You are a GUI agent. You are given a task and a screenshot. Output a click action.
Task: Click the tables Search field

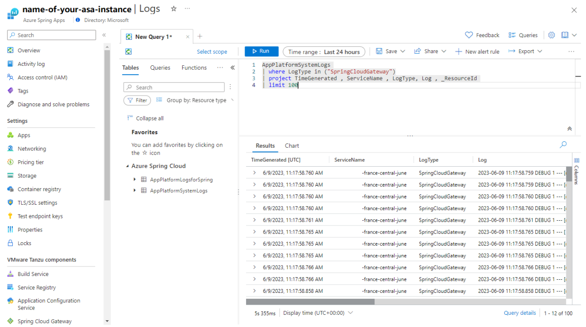coord(174,87)
